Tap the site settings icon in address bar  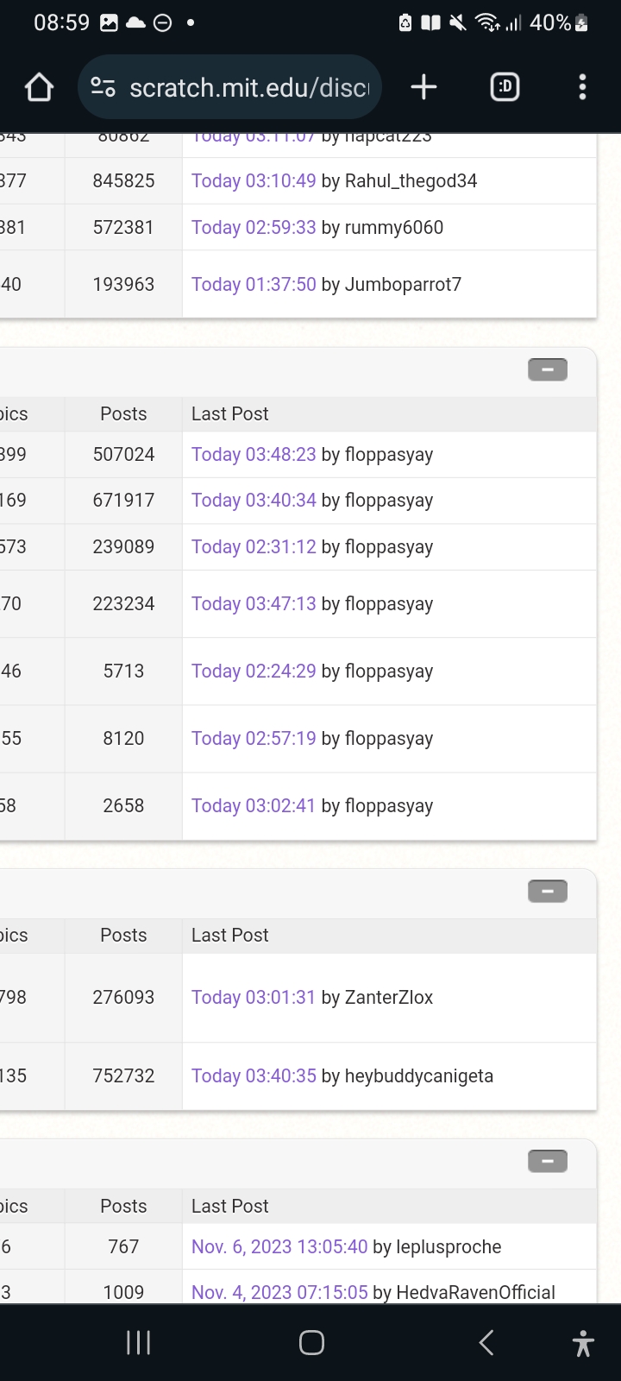(x=103, y=87)
